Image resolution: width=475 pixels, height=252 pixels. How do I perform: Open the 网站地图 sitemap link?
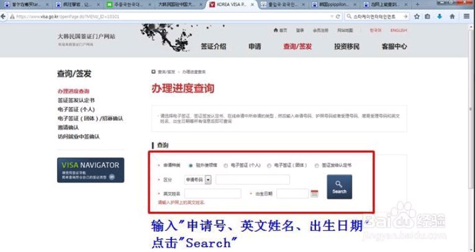click(345, 30)
